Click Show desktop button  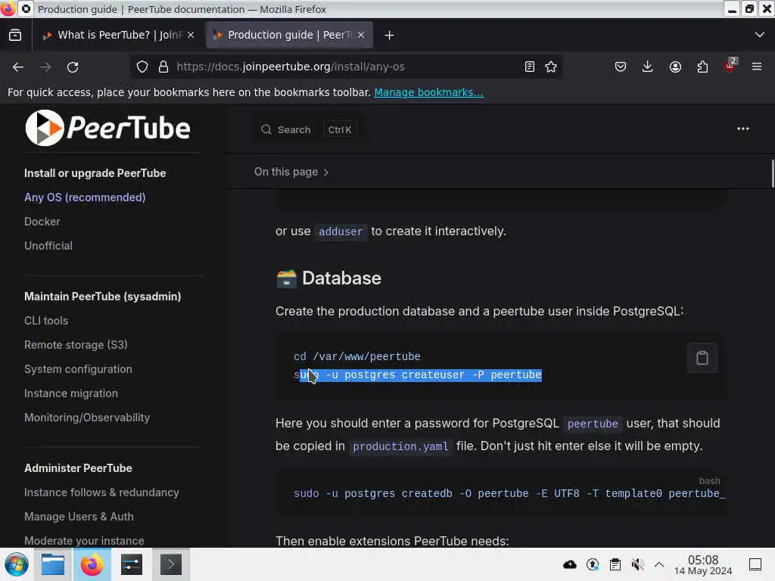[755, 564]
